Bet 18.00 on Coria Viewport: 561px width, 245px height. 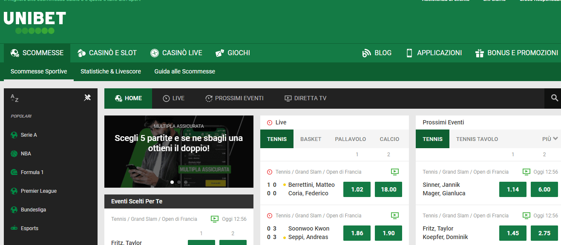point(388,189)
